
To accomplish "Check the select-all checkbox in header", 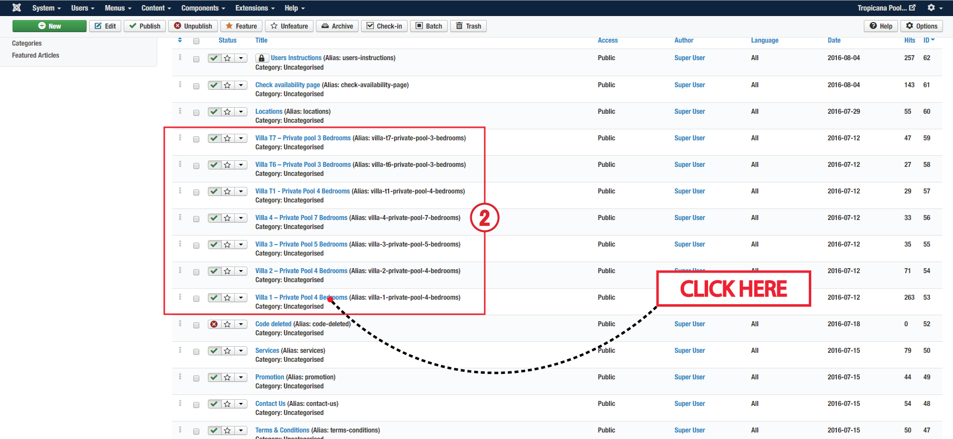I will click(196, 41).
